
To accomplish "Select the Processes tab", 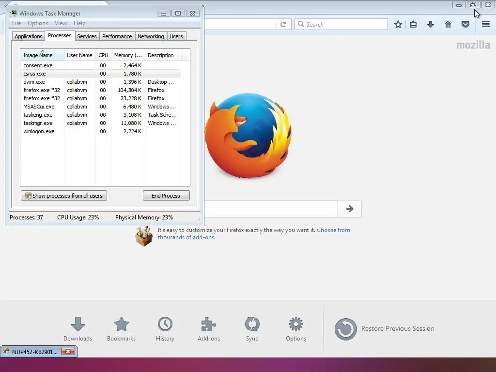I will pos(60,35).
